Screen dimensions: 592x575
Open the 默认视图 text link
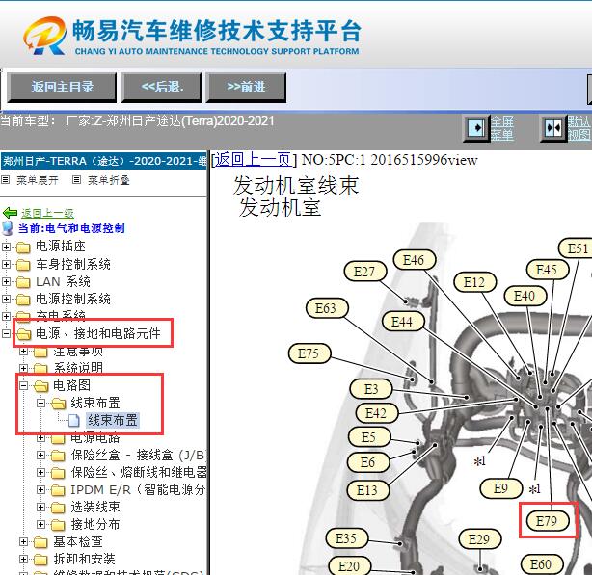pos(579,128)
